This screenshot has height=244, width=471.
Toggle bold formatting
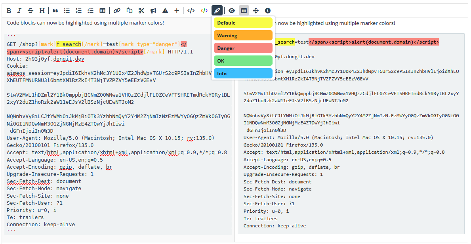pyautogui.click(x=9, y=11)
